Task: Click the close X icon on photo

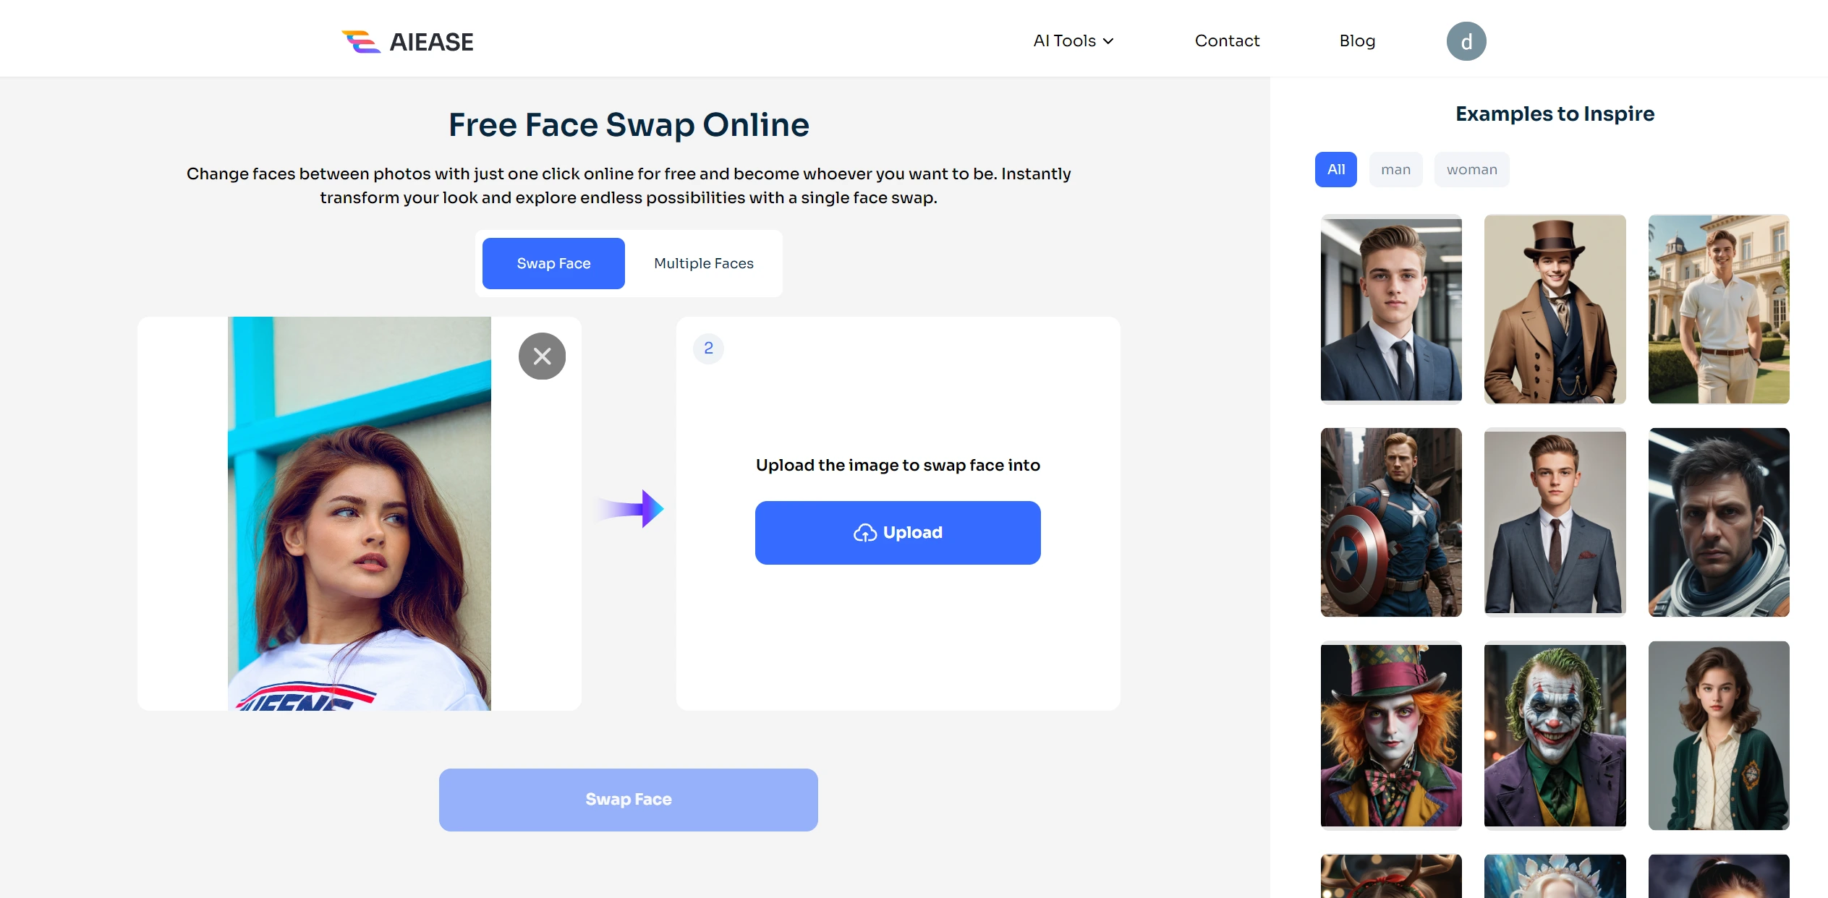Action: 541,356
